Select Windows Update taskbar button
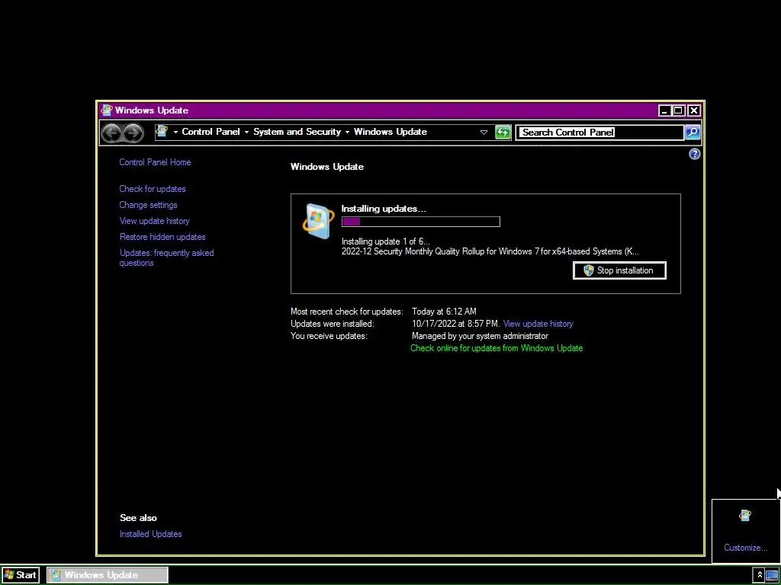This screenshot has height=585, width=781. pyautogui.click(x=108, y=574)
